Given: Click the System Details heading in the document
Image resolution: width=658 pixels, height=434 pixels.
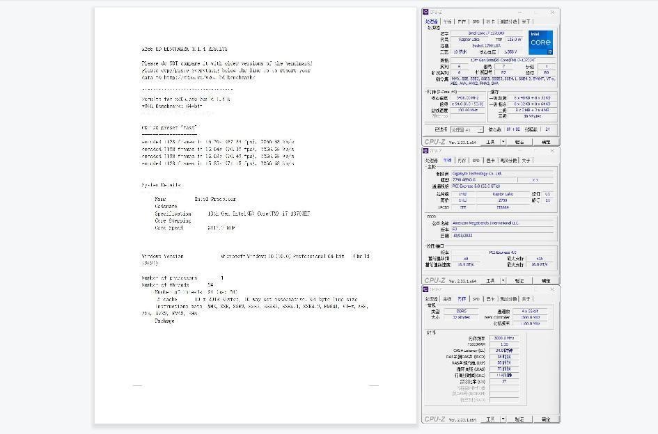Looking at the screenshot, I should (x=161, y=185).
